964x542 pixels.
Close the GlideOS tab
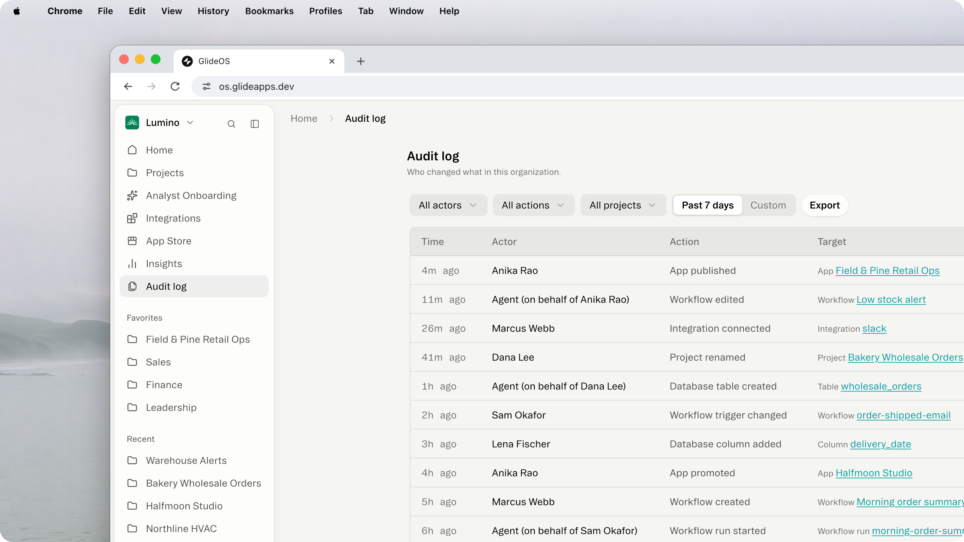[x=332, y=61]
